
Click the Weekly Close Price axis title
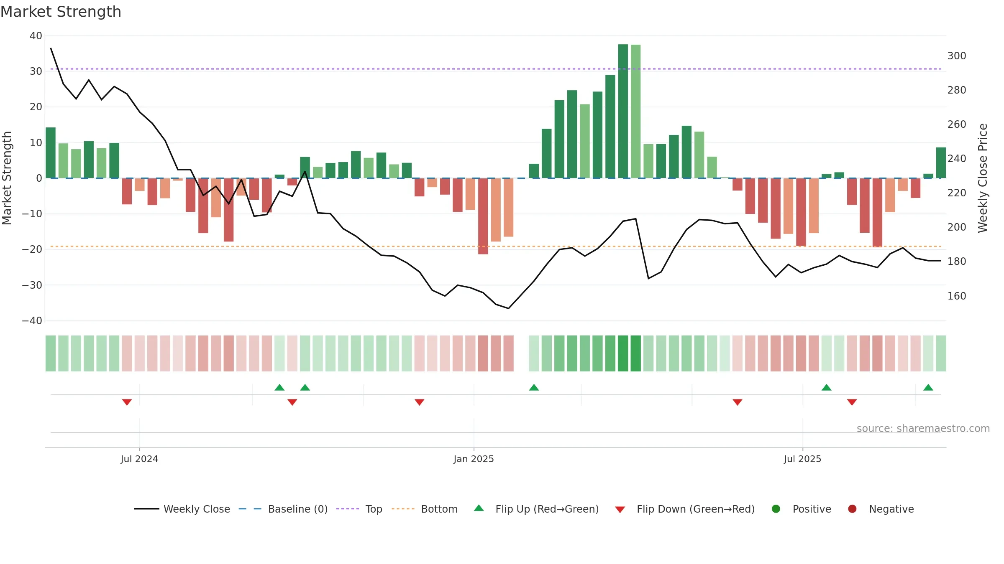(983, 178)
